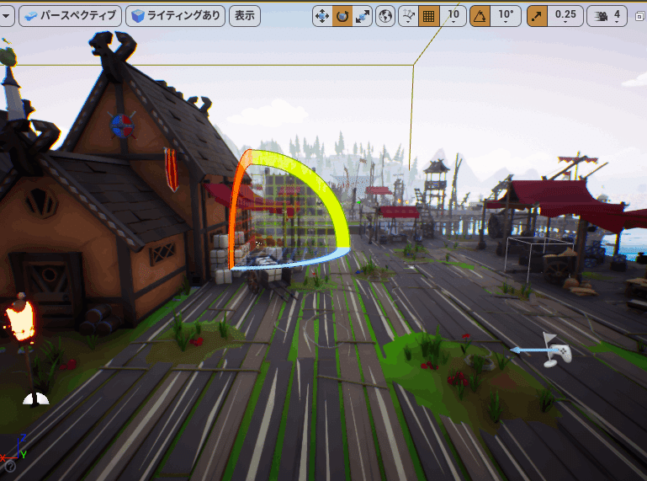Image resolution: width=647 pixels, height=481 pixels.
Task: Maximize or restore the viewport layout
Action: pyautogui.click(x=639, y=16)
